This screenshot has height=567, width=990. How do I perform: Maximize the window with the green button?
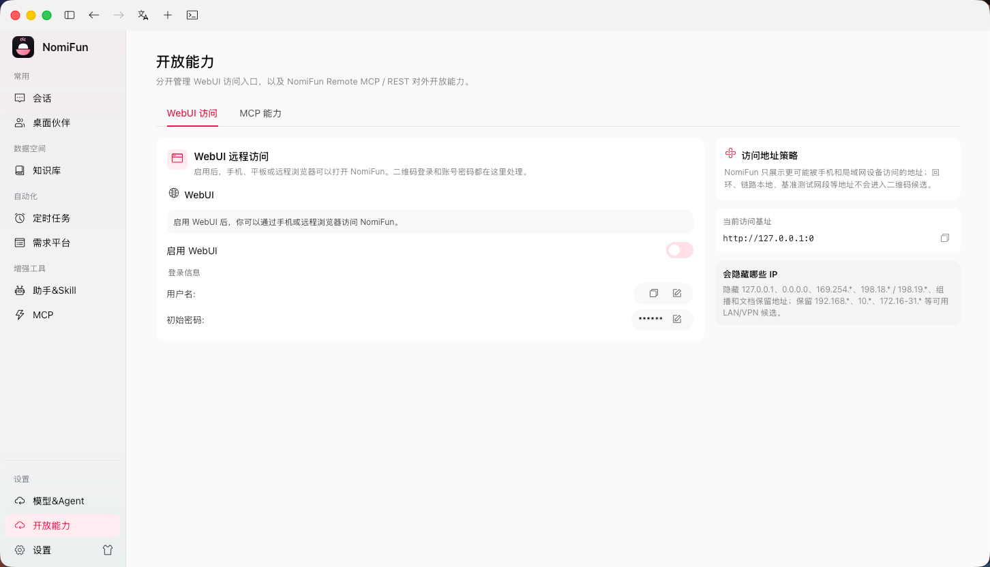46,15
